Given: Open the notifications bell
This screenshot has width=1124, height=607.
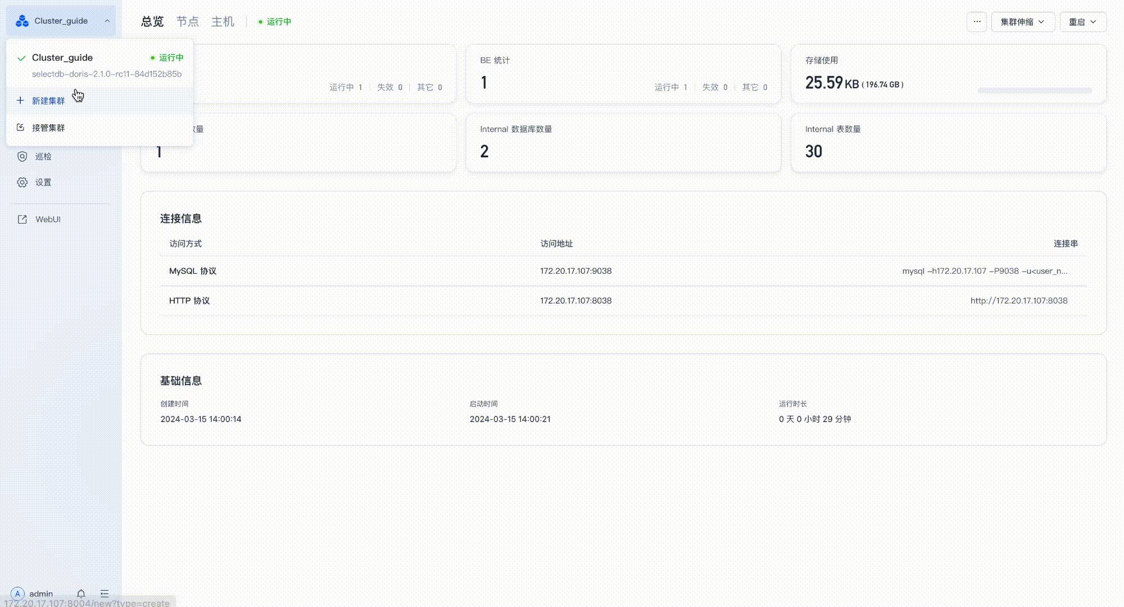Looking at the screenshot, I should pyautogui.click(x=81, y=594).
